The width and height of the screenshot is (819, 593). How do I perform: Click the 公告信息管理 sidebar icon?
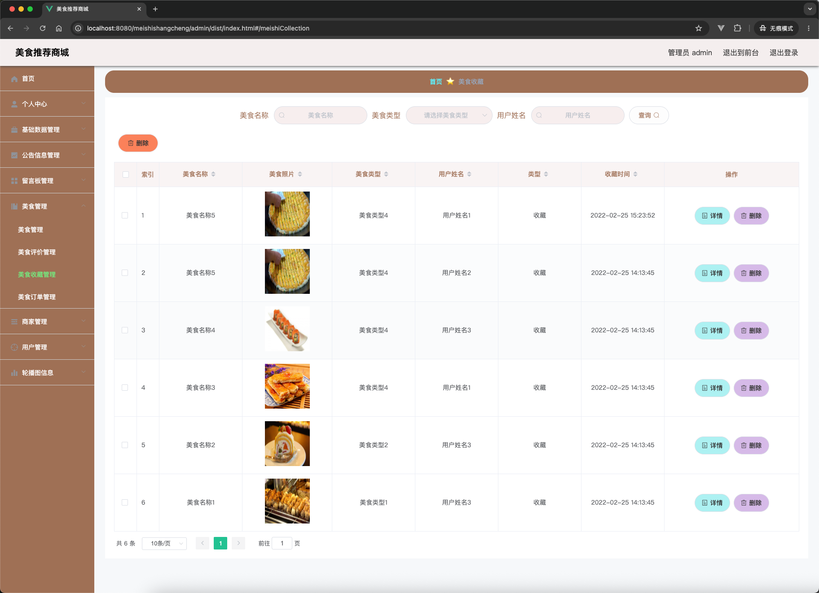[x=14, y=155]
